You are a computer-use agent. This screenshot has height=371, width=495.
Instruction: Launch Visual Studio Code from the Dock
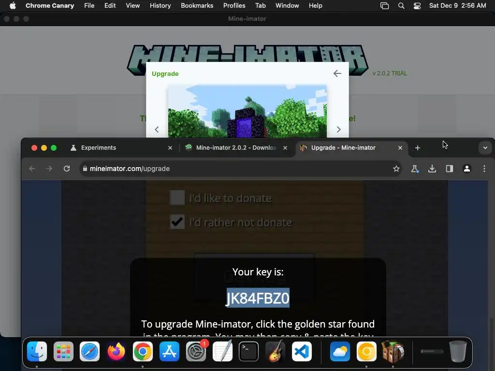[x=302, y=351]
